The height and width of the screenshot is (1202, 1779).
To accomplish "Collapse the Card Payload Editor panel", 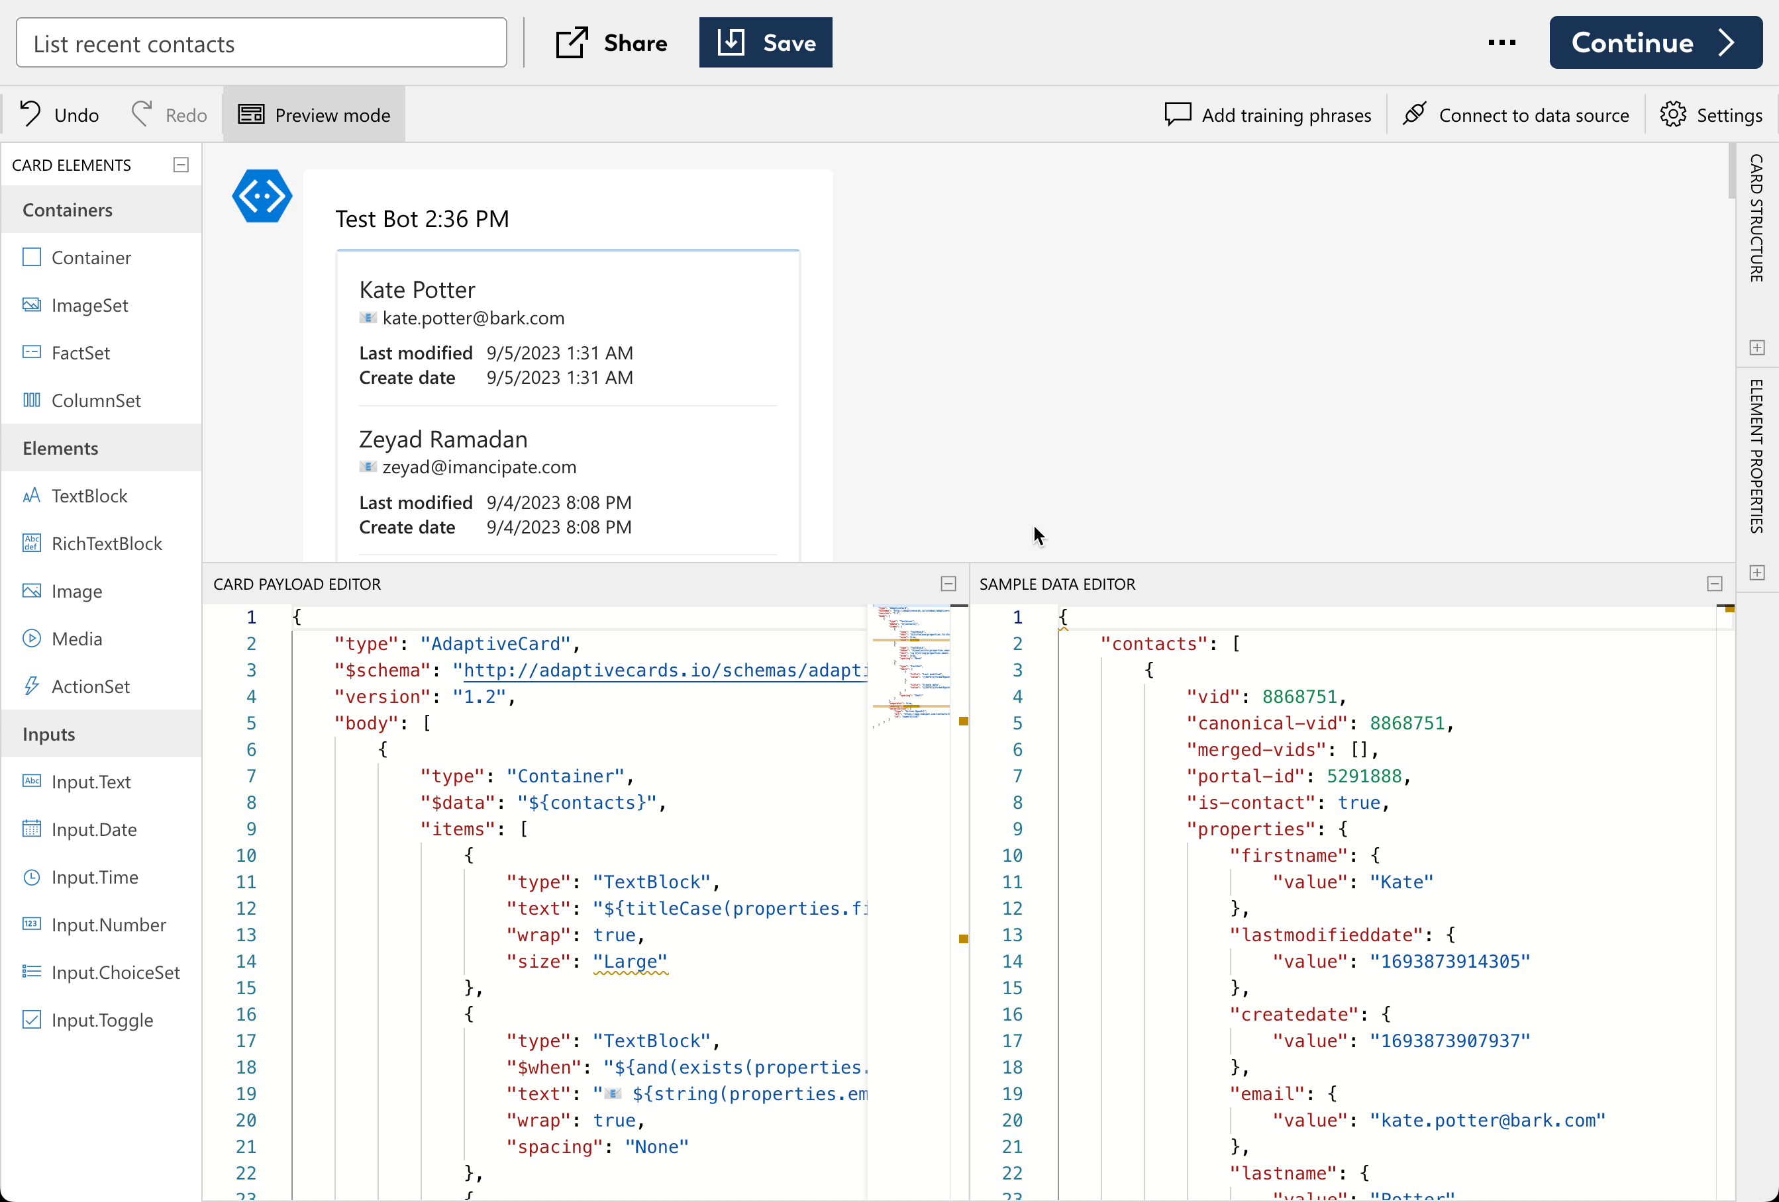I will 948,584.
